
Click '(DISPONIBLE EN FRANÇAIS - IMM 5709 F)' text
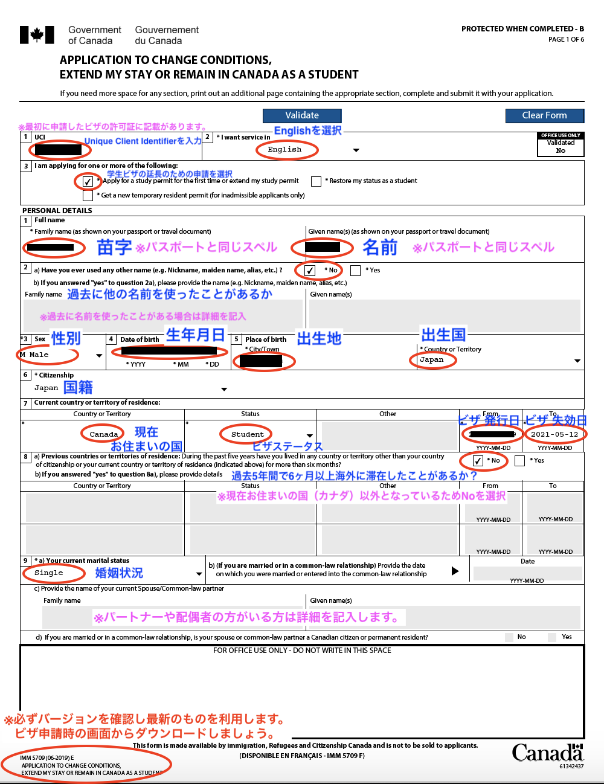click(302, 756)
